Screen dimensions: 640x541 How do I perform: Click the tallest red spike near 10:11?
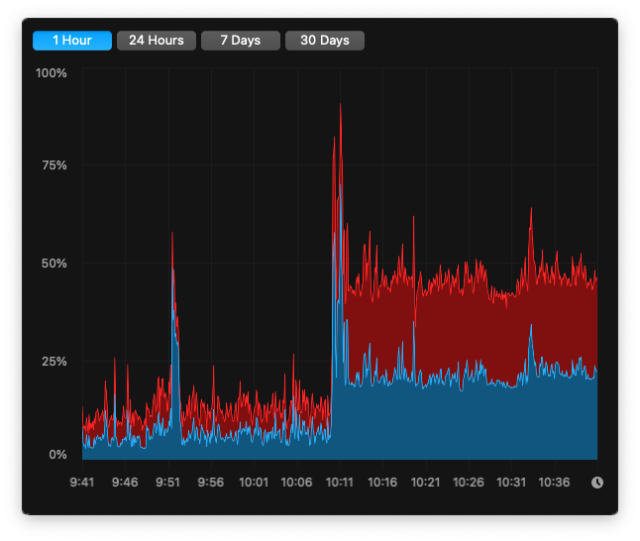click(x=341, y=107)
